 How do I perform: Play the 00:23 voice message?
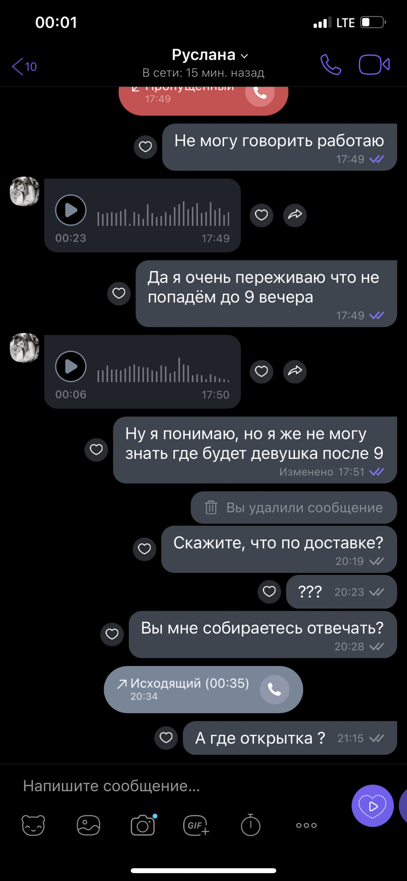[x=71, y=210]
